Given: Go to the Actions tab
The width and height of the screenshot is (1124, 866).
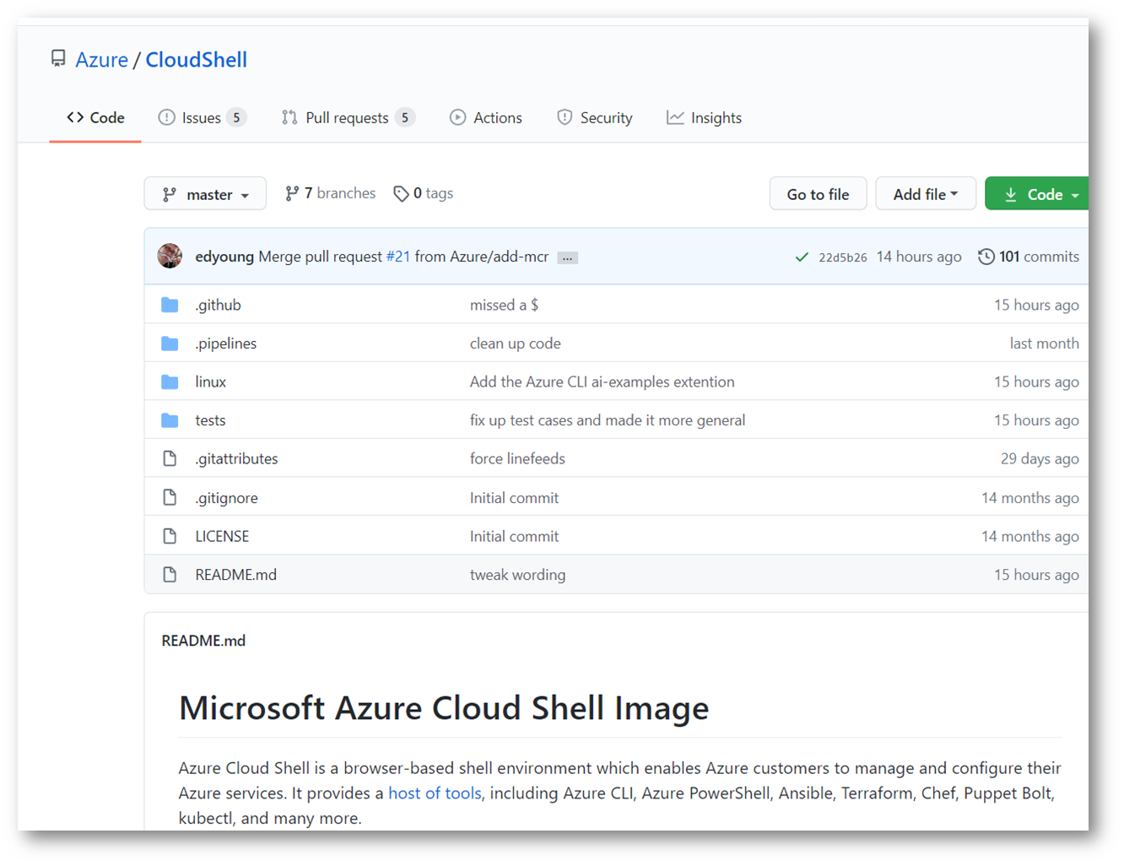Looking at the screenshot, I should click(x=486, y=118).
